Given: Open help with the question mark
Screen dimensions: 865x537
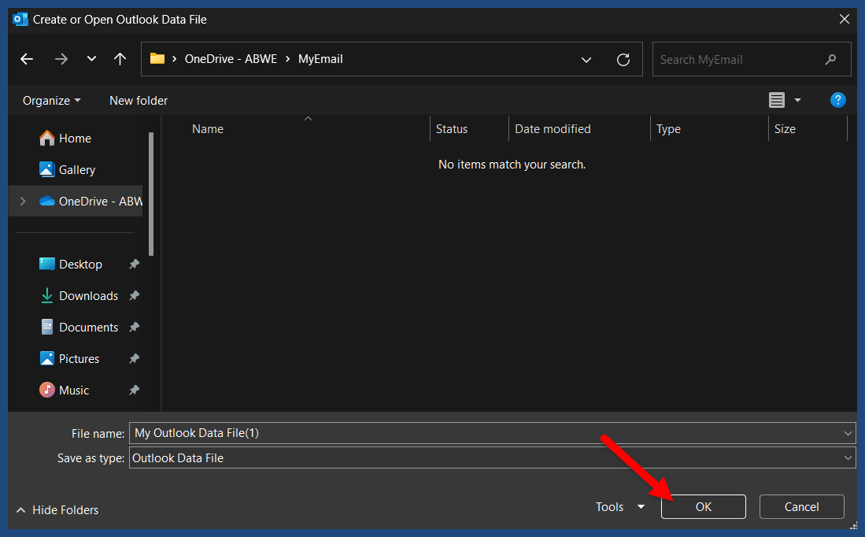Looking at the screenshot, I should [837, 100].
